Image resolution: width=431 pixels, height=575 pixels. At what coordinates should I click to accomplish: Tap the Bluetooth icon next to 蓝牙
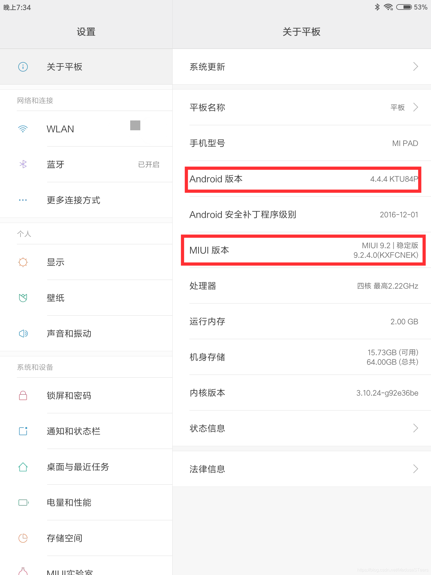tap(23, 164)
